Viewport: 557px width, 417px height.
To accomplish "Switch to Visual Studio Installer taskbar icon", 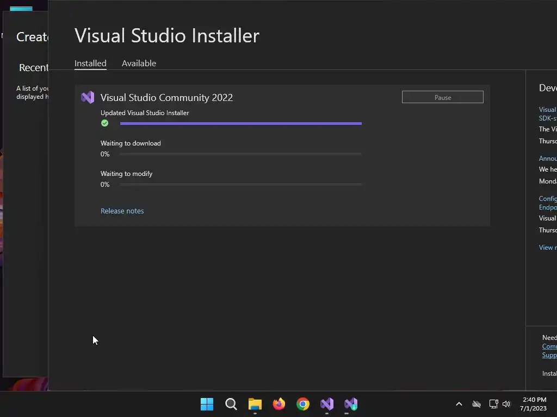I will coord(351,404).
